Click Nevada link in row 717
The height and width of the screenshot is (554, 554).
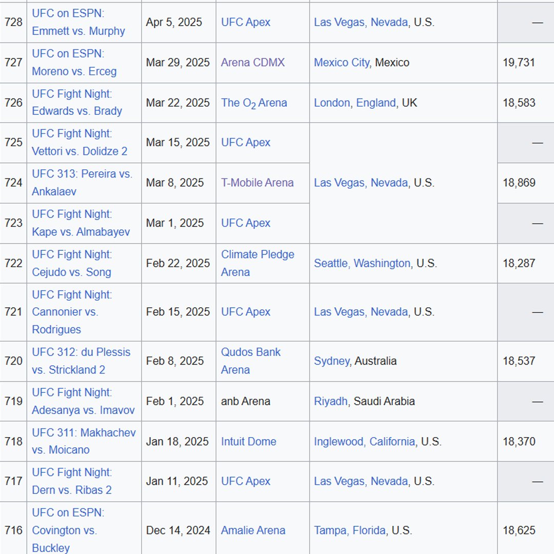click(x=389, y=481)
